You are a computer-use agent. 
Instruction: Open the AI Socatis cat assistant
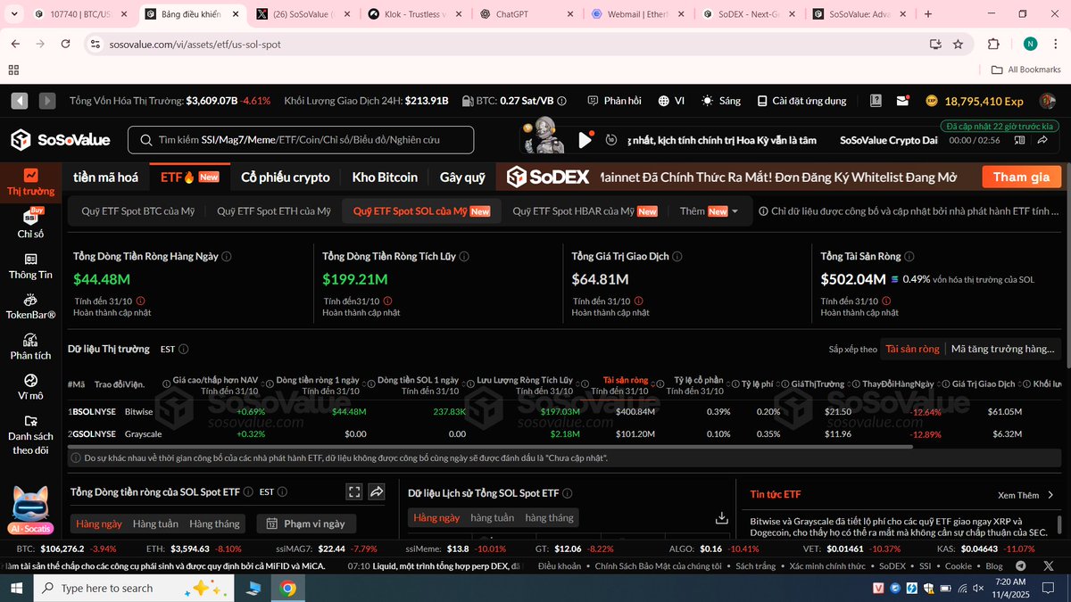point(30,509)
